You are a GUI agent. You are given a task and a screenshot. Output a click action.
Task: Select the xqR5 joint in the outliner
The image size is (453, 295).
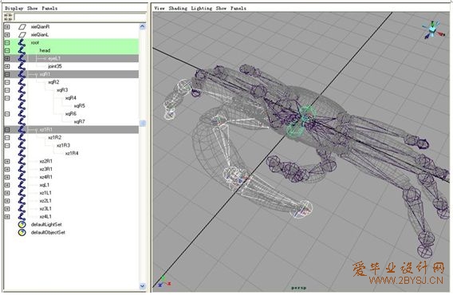(x=80, y=106)
